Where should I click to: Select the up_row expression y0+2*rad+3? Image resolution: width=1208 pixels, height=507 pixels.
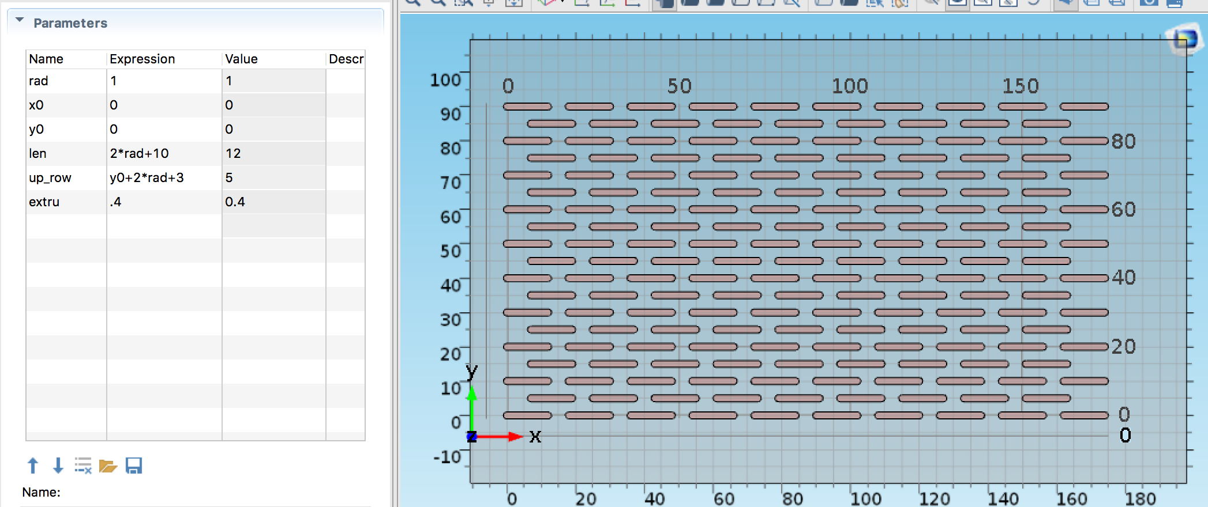(x=147, y=177)
